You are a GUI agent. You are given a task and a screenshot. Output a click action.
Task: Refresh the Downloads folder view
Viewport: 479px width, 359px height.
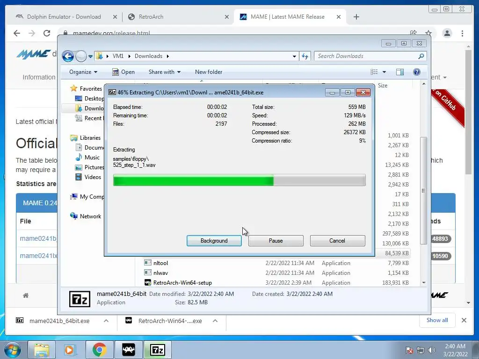coord(305,56)
